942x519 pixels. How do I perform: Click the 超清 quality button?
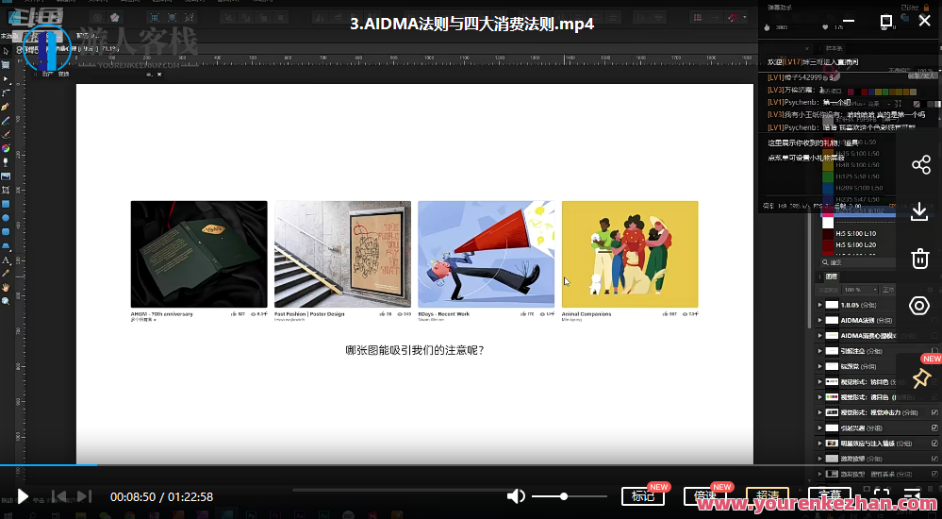[x=768, y=496]
